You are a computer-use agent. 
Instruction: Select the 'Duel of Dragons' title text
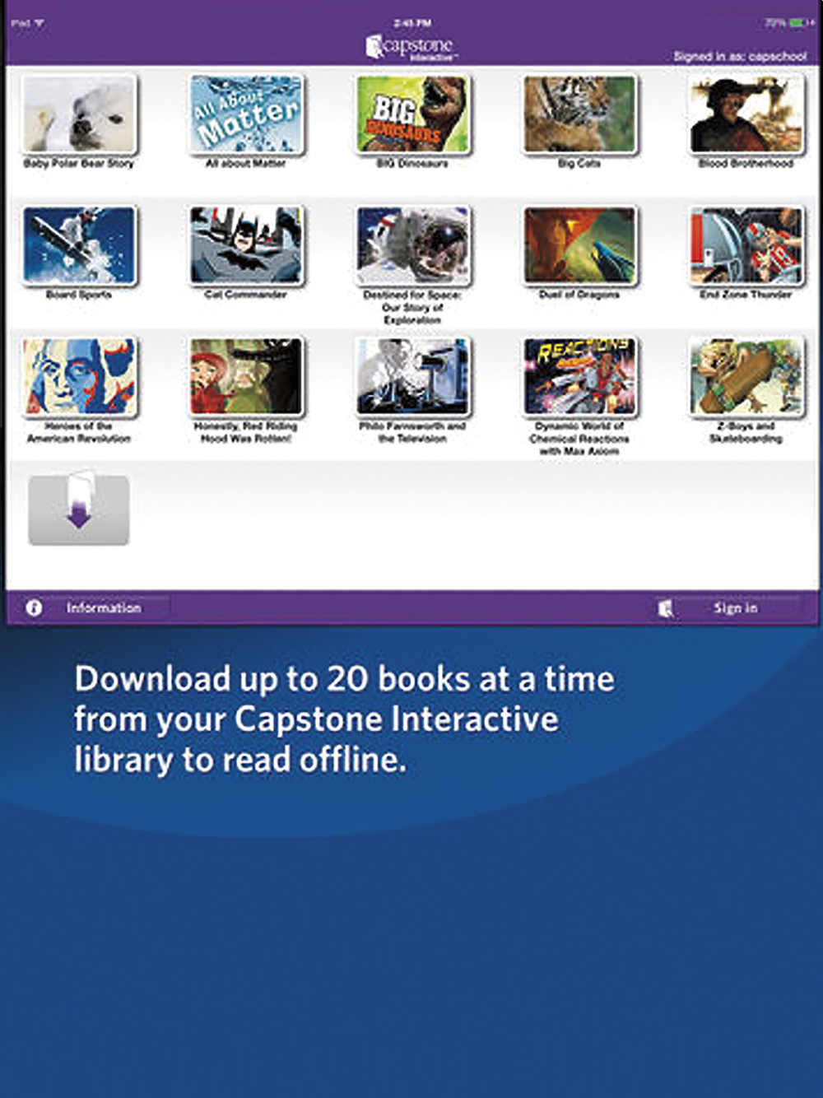(579, 295)
